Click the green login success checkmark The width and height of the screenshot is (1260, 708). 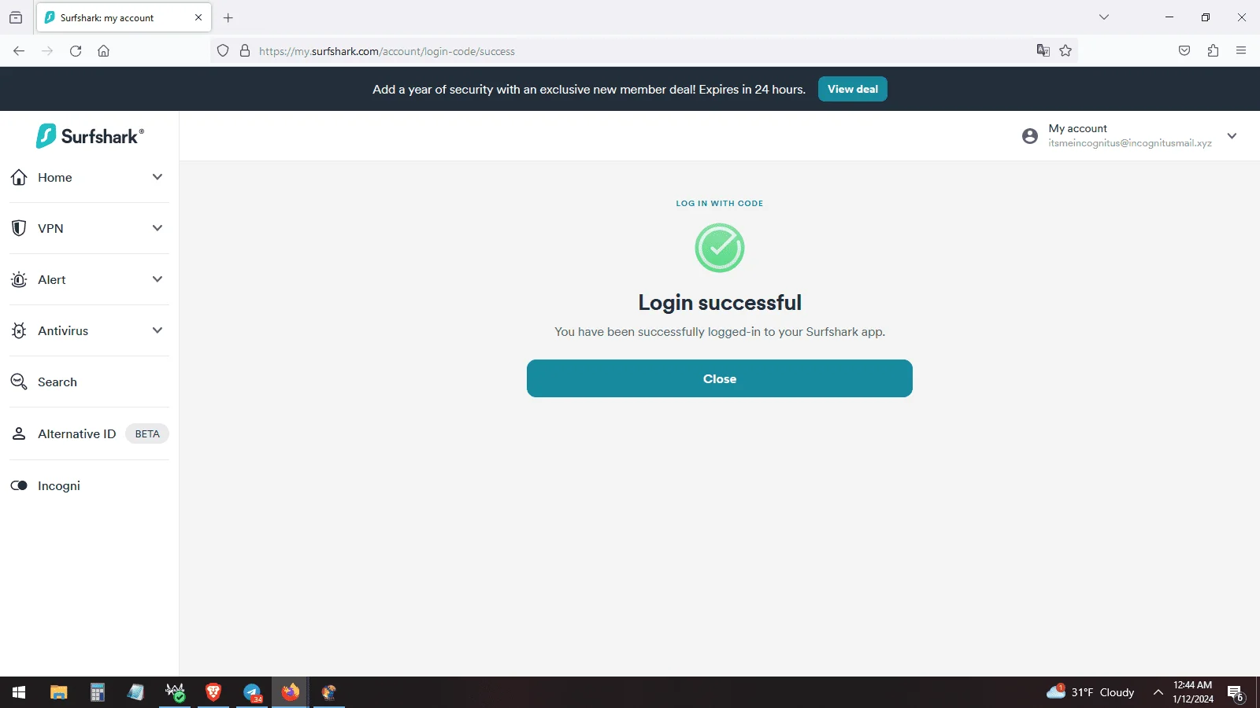(720, 248)
